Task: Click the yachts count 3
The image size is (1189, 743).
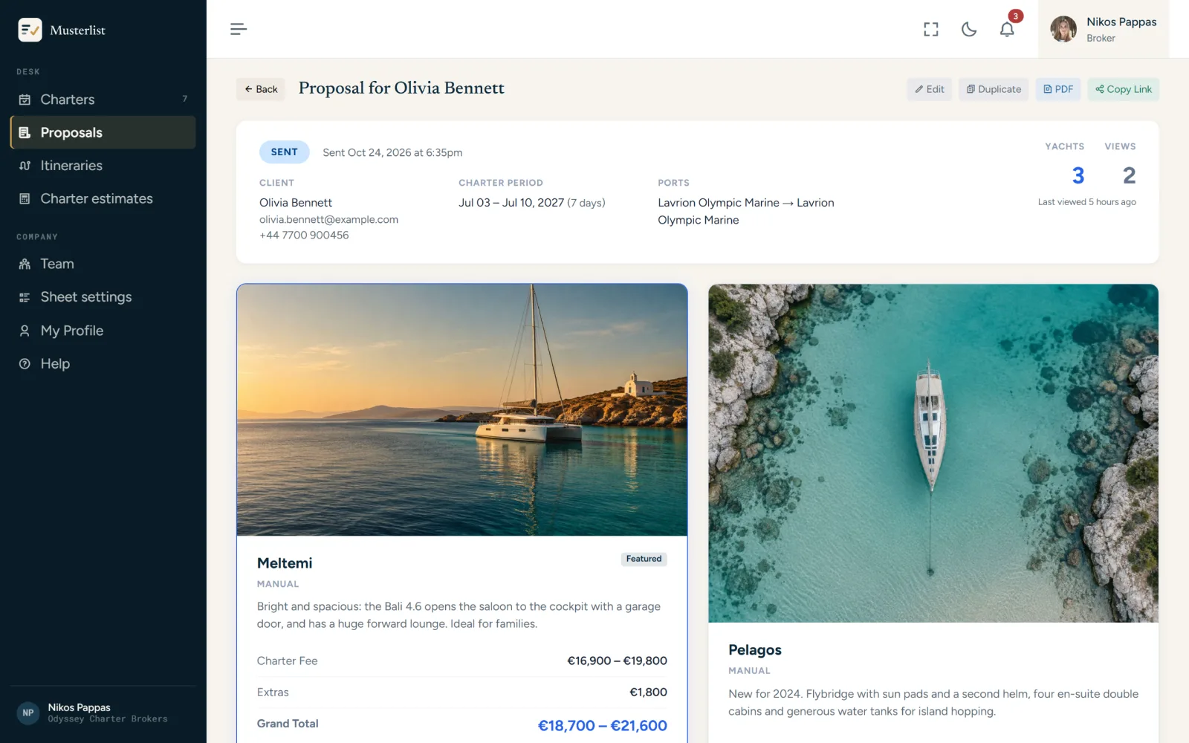Action: [x=1078, y=175]
